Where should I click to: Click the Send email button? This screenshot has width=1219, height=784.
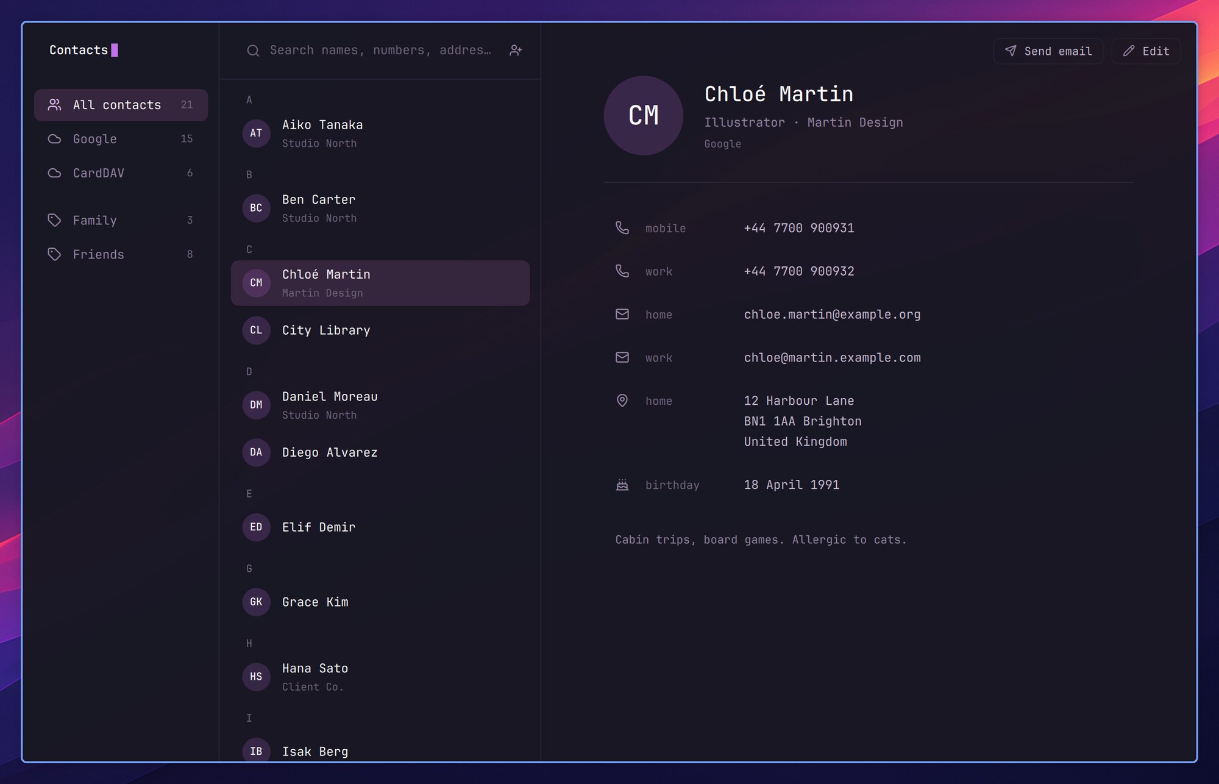1048,51
